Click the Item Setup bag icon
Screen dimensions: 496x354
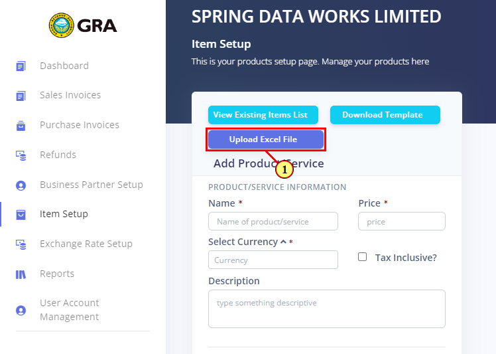tap(21, 215)
